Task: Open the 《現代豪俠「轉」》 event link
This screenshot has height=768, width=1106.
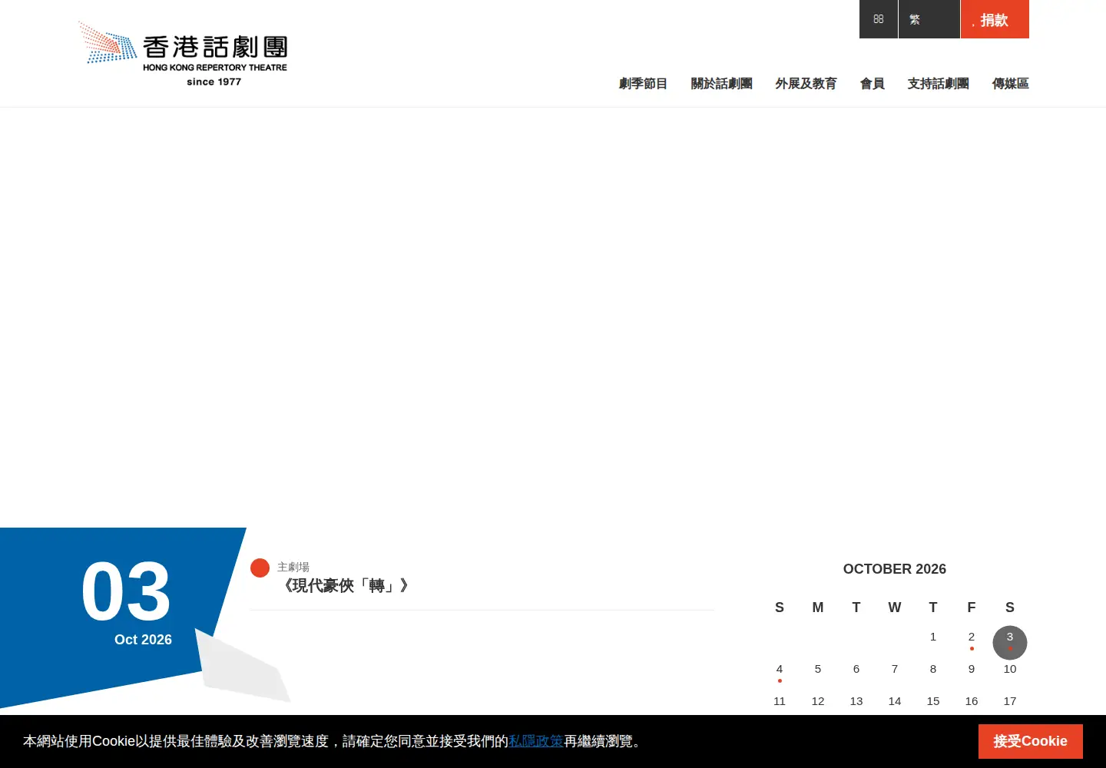Action: tap(346, 586)
